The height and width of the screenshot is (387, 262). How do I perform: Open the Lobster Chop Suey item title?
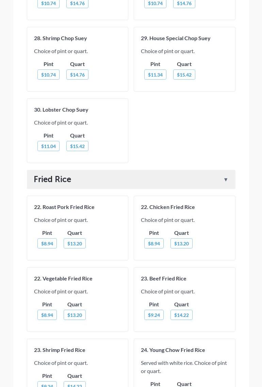coord(61,110)
